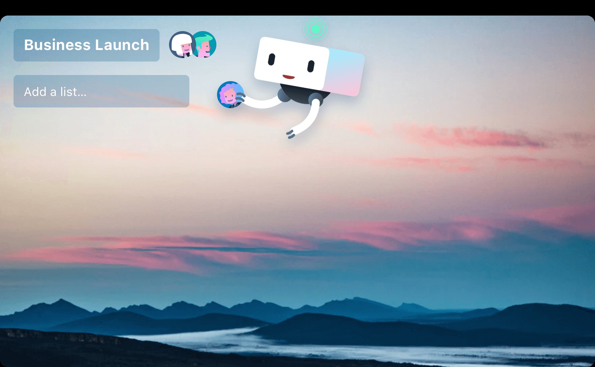The width and height of the screenshot is (595, 367).
Task: Click the white-helmeted member avatar
Action: pos(182,45)
